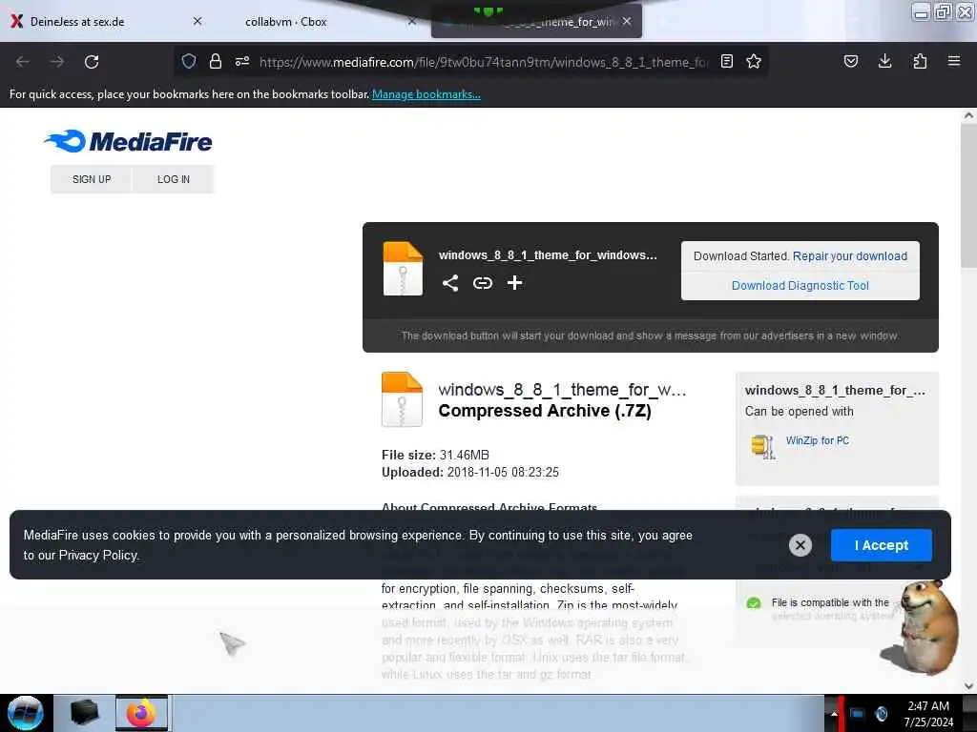Viewport: 977px width, 732px height.
Task: Click the scrollbar up arrow
Action: pyautogui.click(x=968, y=115)
